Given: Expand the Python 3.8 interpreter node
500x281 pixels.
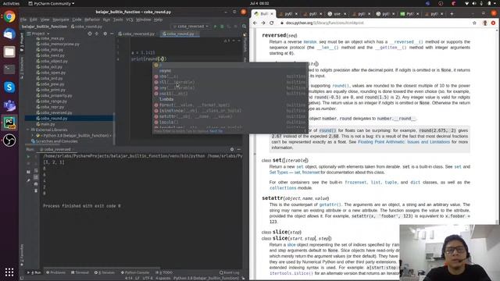Looking at the screenshot, I should pyautogui.click(x=32, y=135).
